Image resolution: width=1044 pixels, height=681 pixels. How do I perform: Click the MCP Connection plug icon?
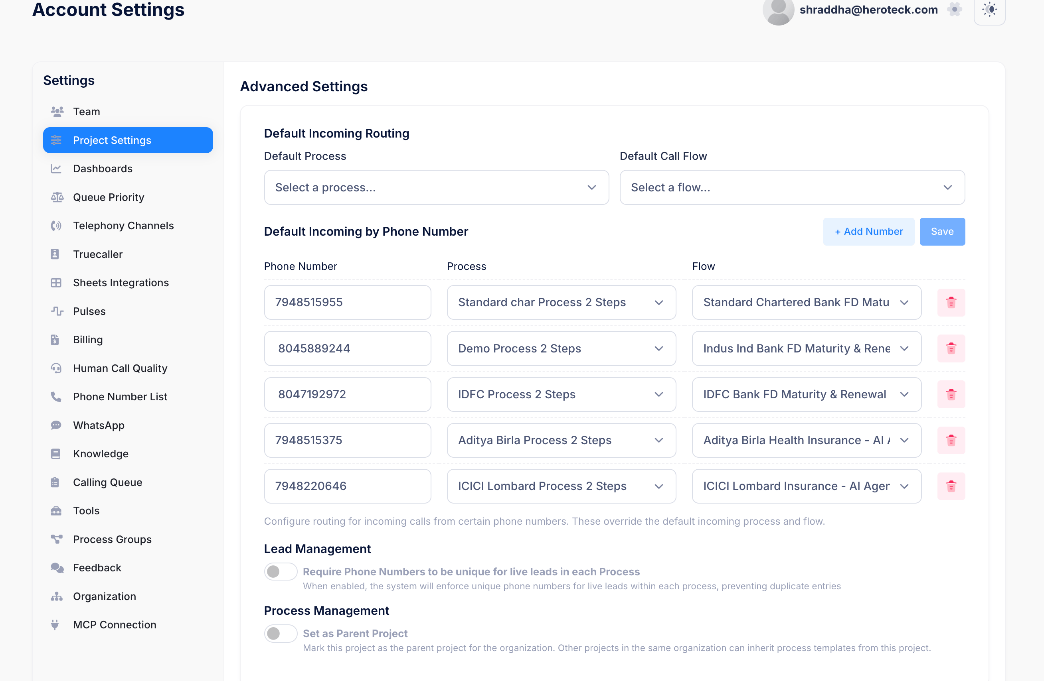[55, 625]
